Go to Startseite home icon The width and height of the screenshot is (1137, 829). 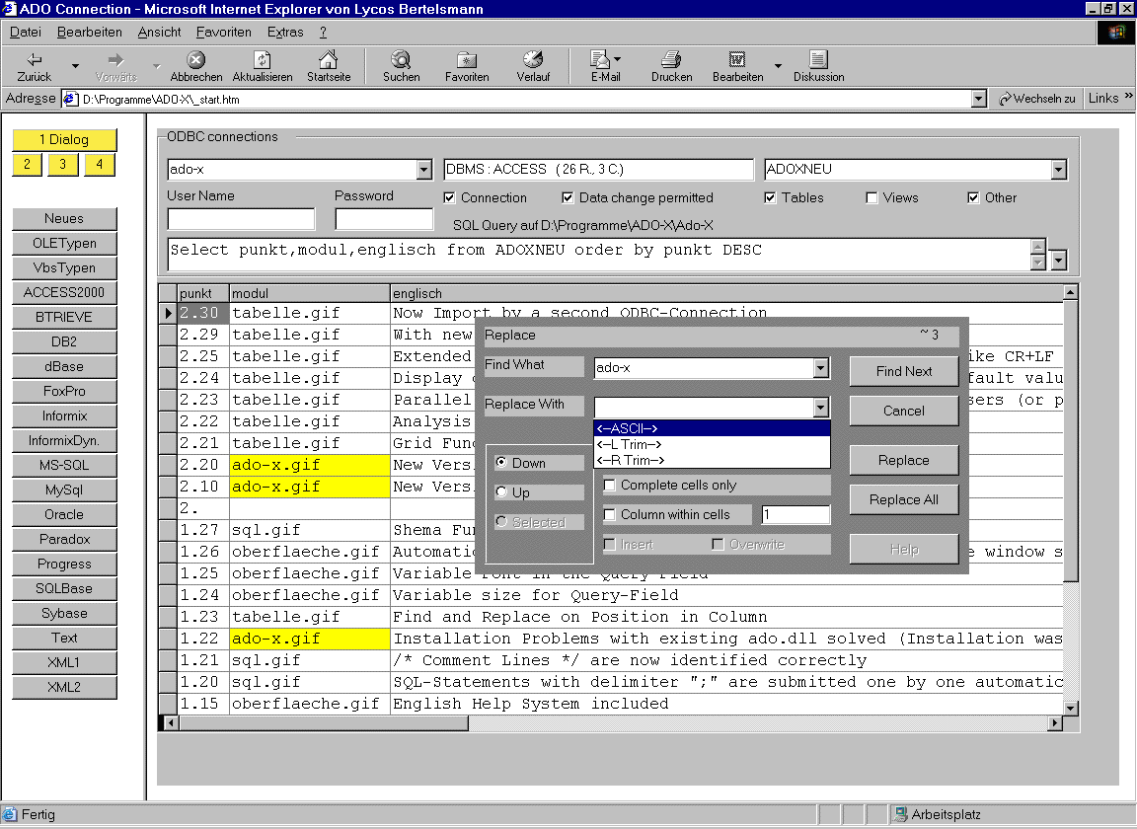click(329, 59)
